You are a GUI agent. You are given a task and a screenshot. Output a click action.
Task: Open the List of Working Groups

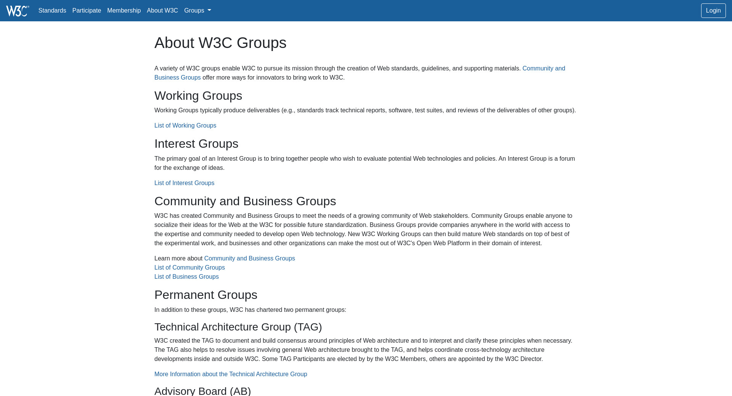(x=185, y=126)
